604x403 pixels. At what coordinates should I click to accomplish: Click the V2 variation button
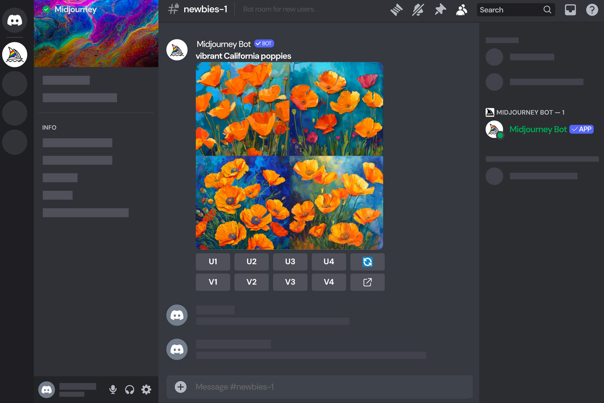251,282
